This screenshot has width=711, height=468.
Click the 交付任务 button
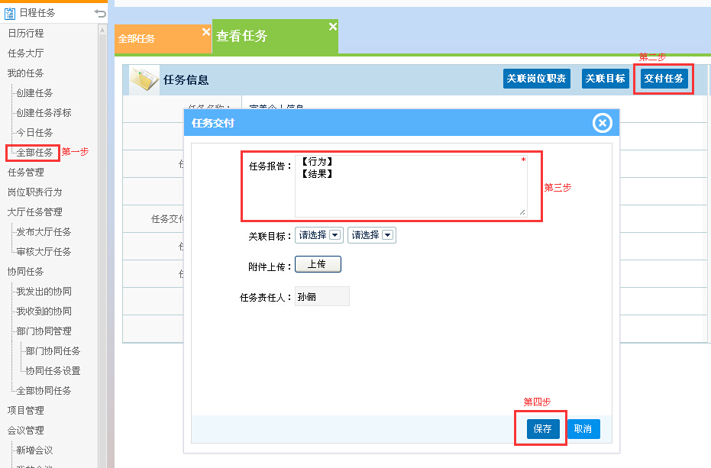[x=664, y=79]
